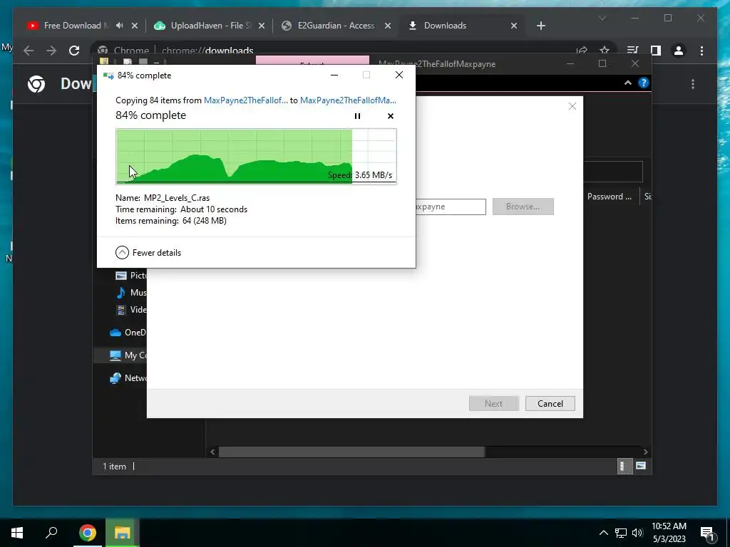Screen dimensions: 730x547
Task: Open the source folder link MaxPayne2TheFallof...
Action: tap(246, 100)
